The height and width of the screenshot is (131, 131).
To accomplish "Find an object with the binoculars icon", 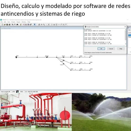I will [17, 25].
